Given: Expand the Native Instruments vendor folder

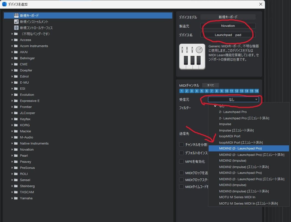Looking at the screenshot, I should tap(12, 143).
